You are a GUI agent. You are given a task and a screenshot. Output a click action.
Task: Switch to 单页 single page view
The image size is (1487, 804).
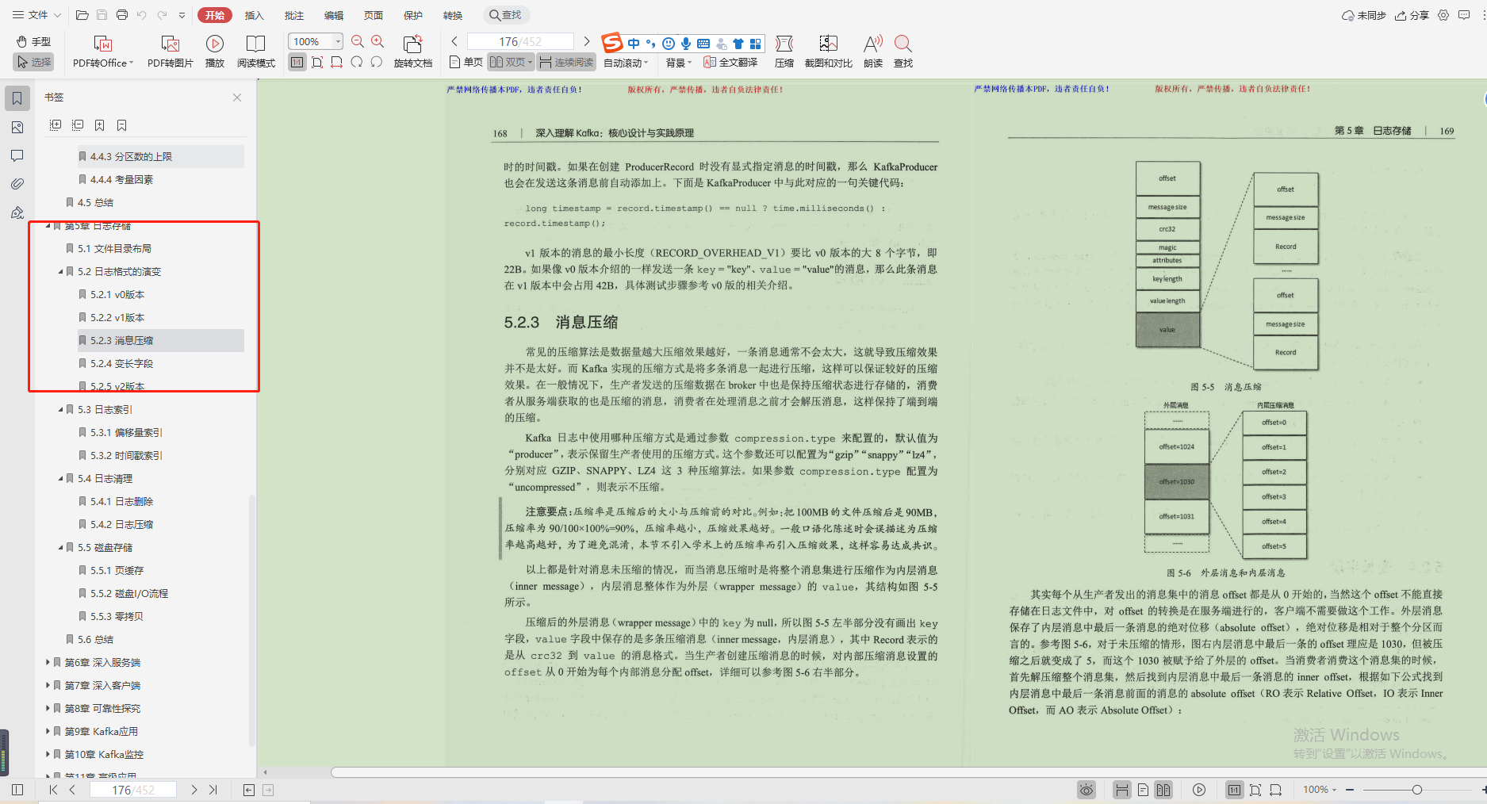click(466, 62)
